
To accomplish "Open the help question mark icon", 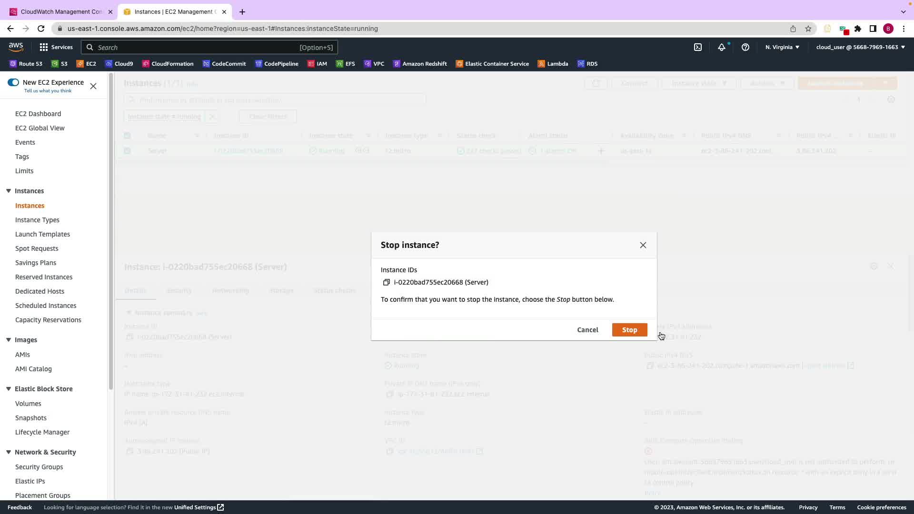I will click(745, 47).
